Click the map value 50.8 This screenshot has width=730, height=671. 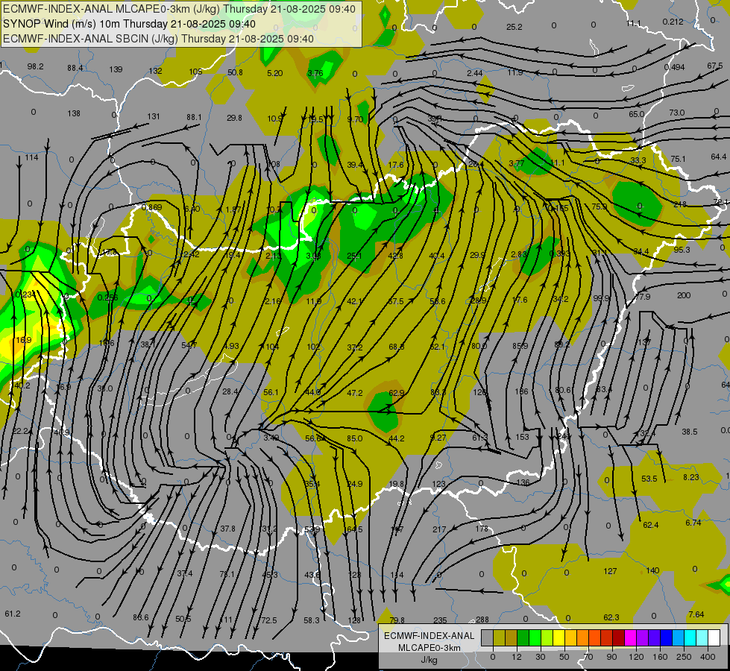point(235,72)
